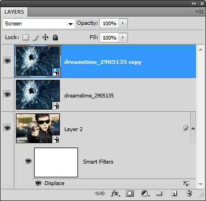Screen dimensions: 206x201
Task: Open the Layers panel options menu
Action: [x=199, y=12]
